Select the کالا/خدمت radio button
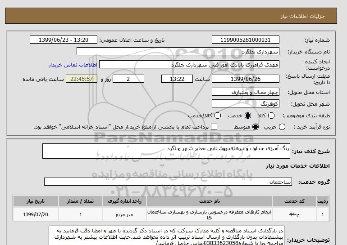This screenshot has width=347, height=245. tap(218, 116)
